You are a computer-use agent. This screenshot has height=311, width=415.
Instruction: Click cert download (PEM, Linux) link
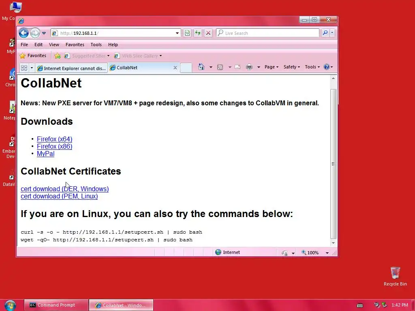pyautogui.click(x=59, y=196)
